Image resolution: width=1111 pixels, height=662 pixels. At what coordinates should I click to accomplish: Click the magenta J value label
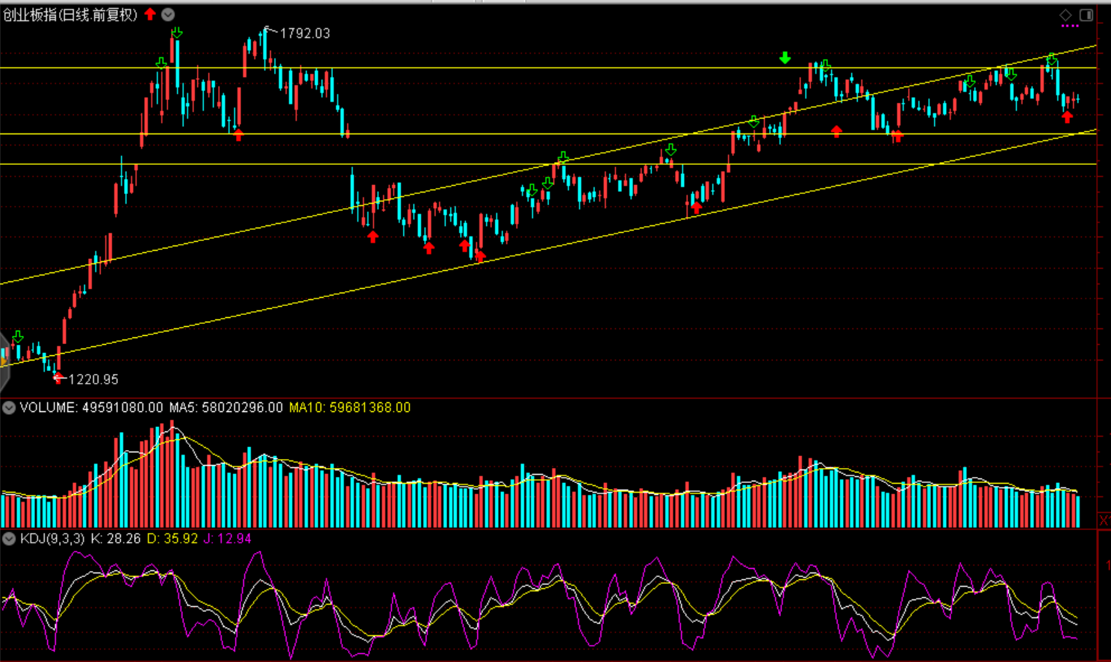click(227, 539)
